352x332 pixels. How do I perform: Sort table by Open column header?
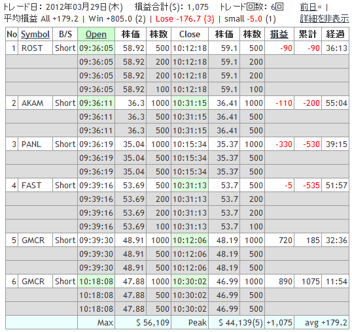pyautogui.click(x=96, y=34)
